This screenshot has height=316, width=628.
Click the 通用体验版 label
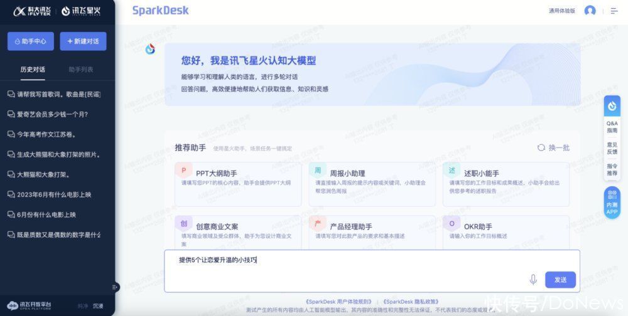pos(561,11)
